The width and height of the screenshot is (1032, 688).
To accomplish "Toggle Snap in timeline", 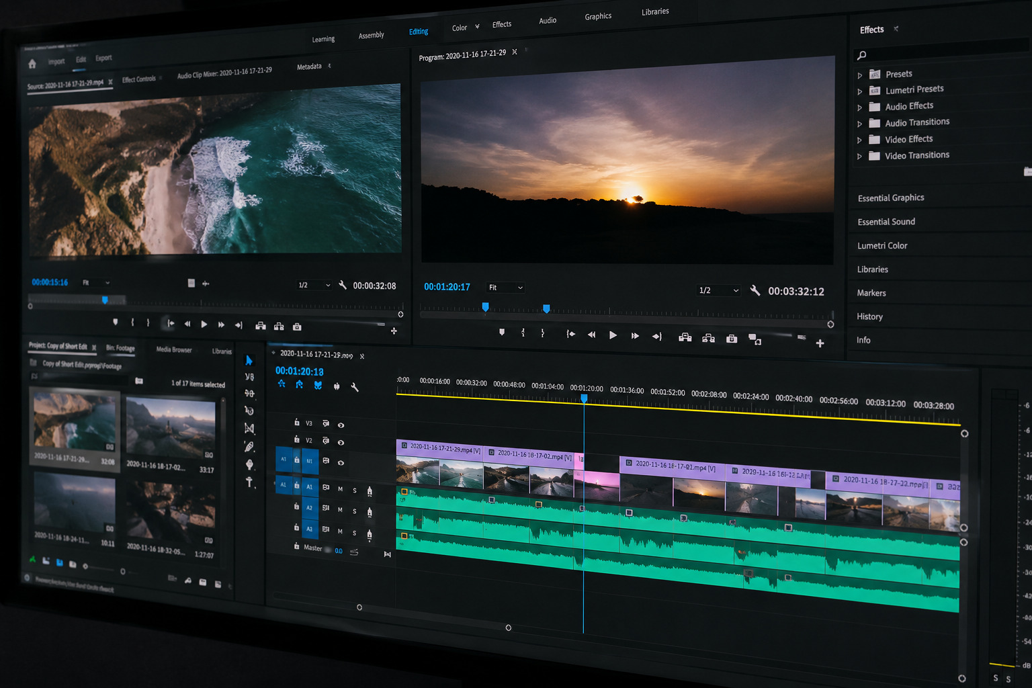I will point(299,384).
